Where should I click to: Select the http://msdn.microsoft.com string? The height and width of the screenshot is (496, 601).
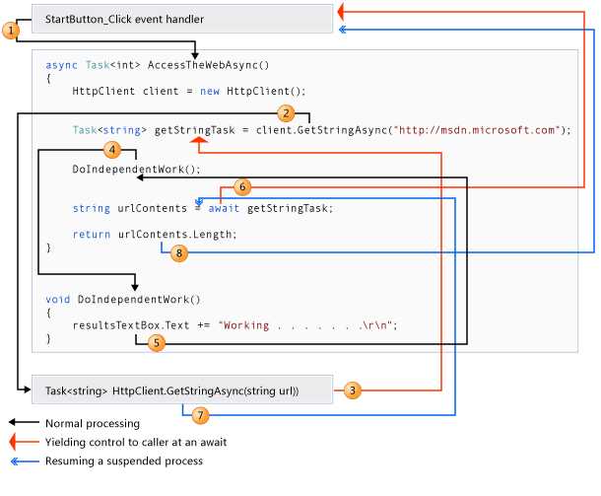477,130
